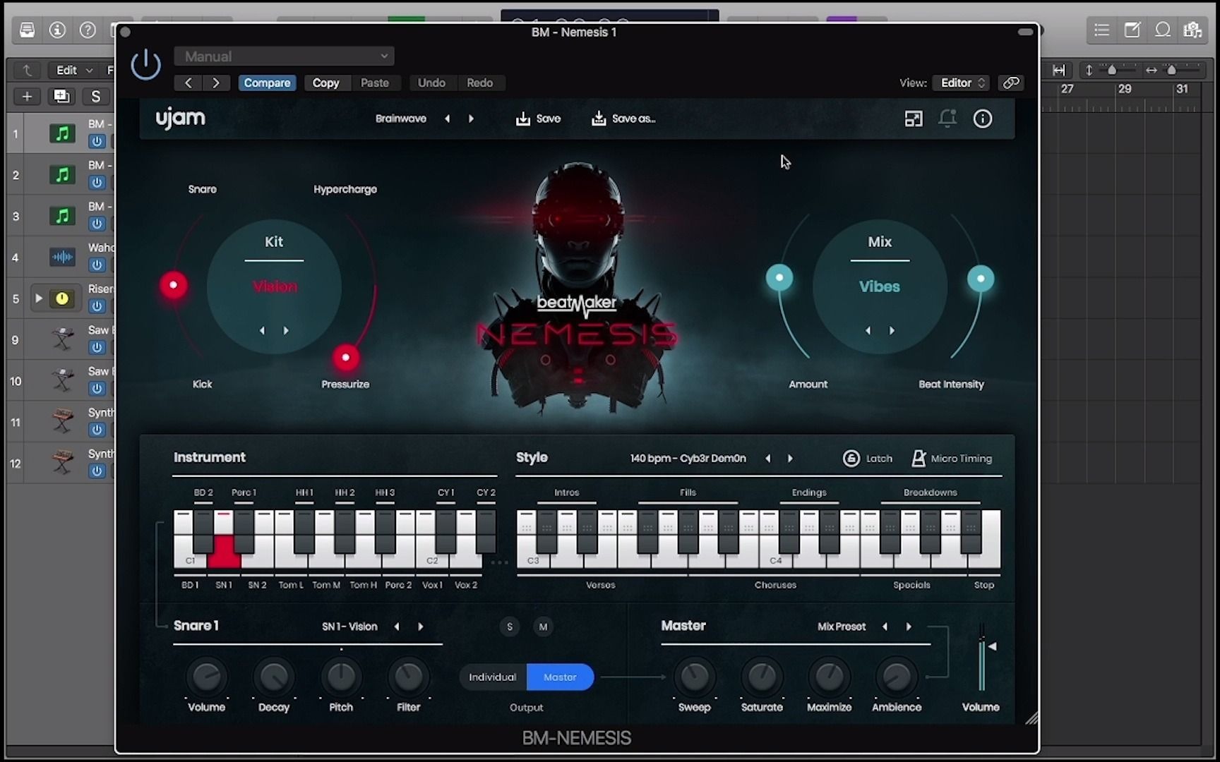The width and height of the screenshot is (1220, 762).
Task: Click Logic's add track plus button
Action: tap(27, 97)
